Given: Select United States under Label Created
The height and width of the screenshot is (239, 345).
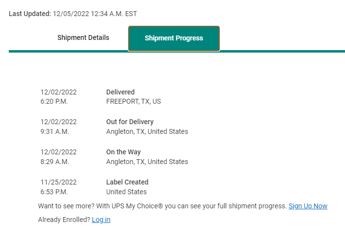Looking at the screenshot, I should [126, 192].
